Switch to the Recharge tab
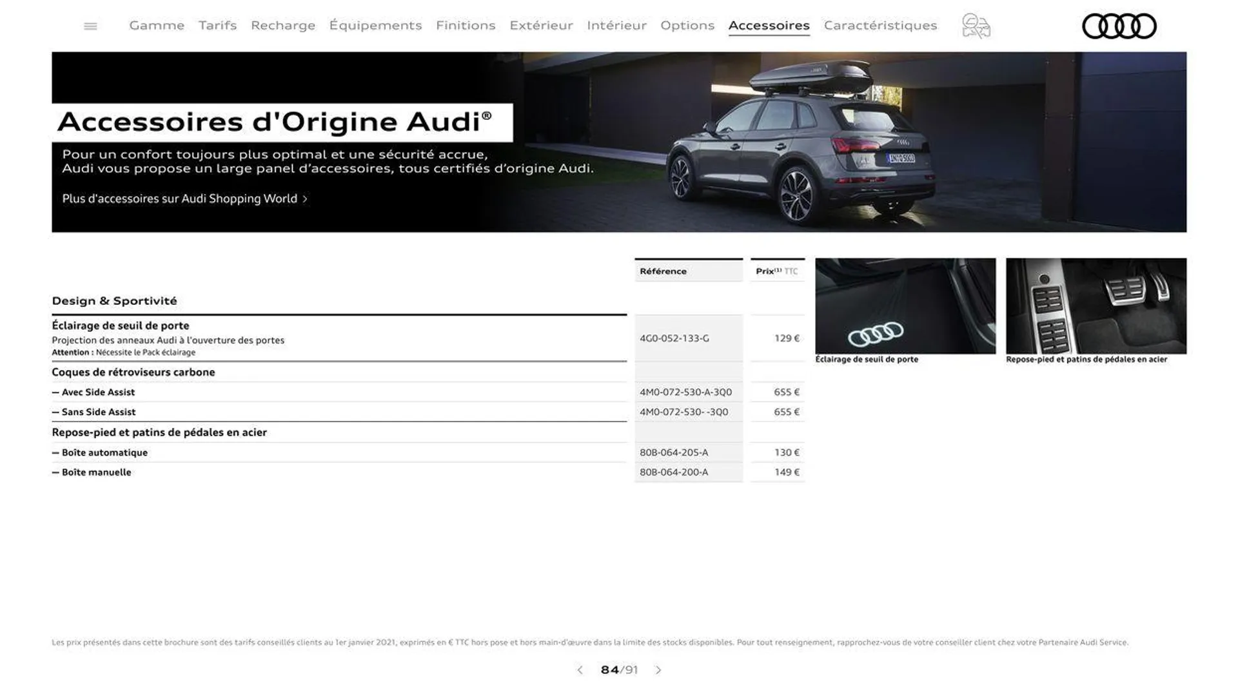Image resolution: width=1238 pixels, height=696 pixels. click(x=283, y=25)
